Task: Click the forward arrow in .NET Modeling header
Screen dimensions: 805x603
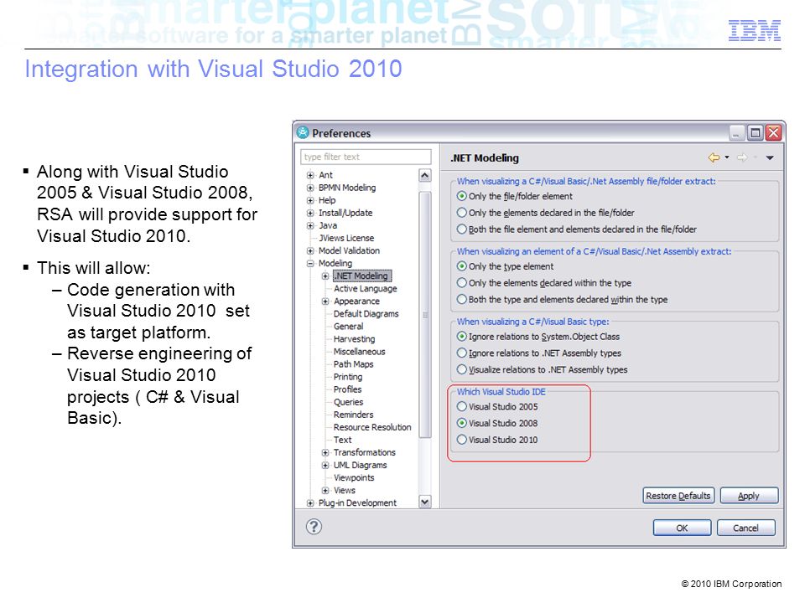Action: point(742,157)
